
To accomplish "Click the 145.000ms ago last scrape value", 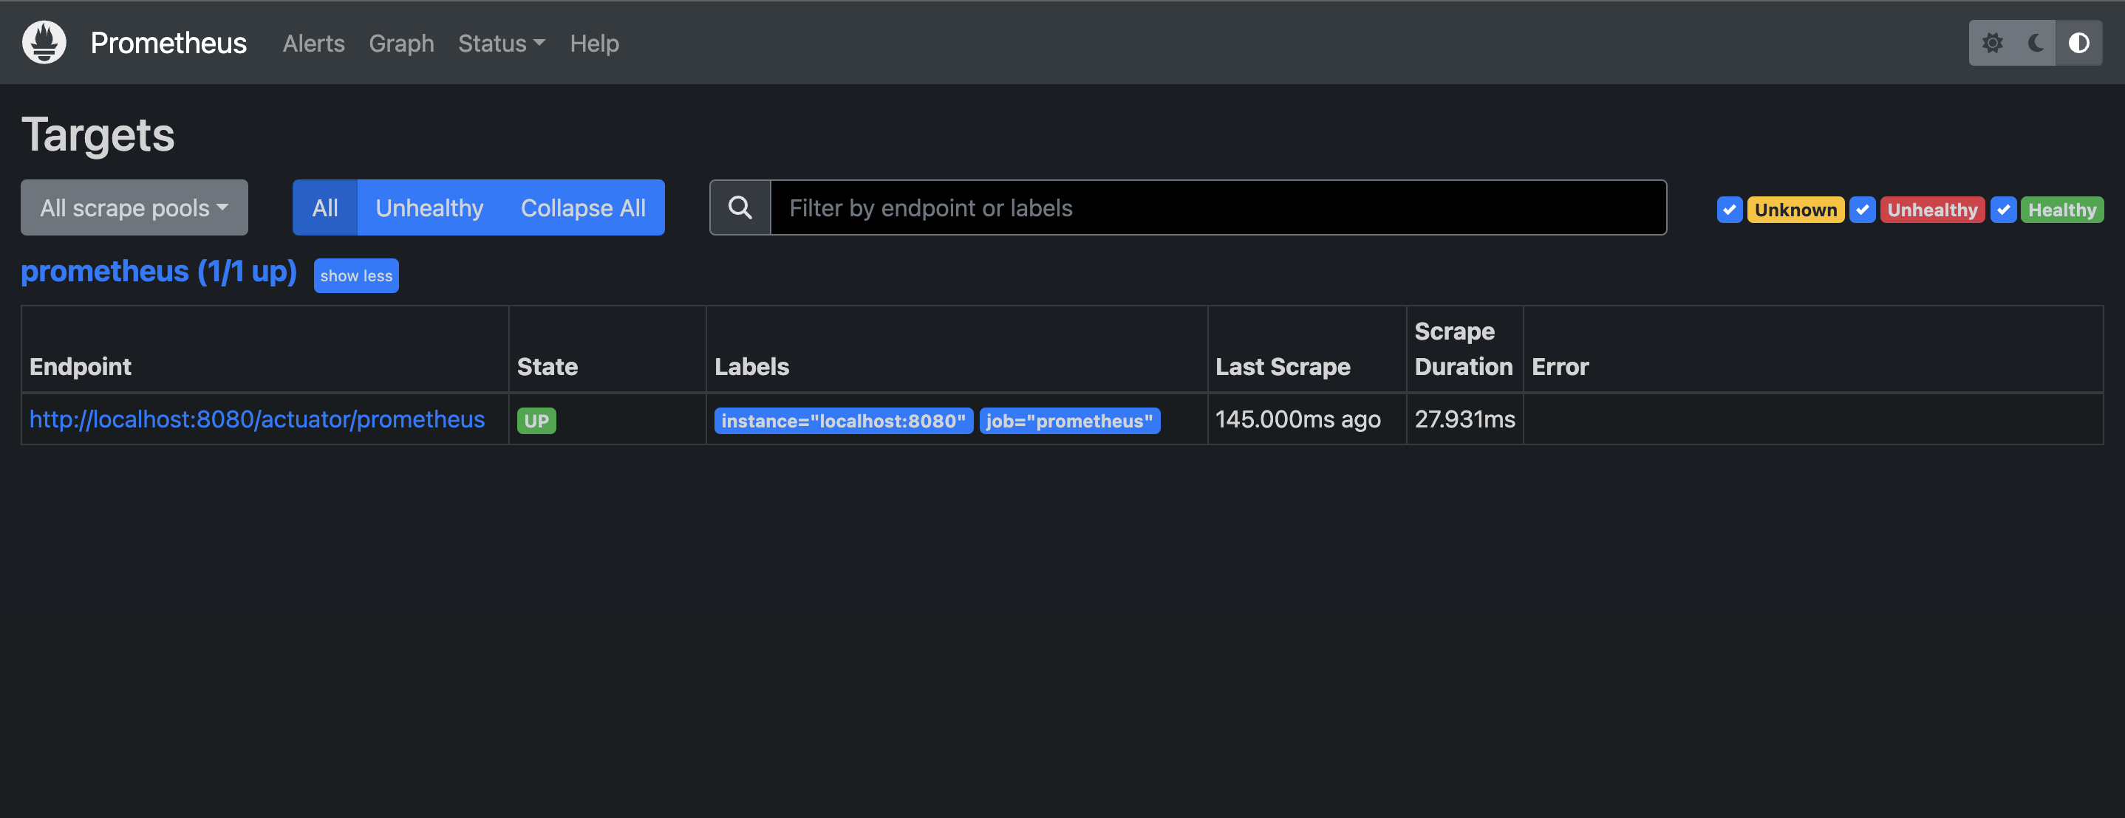I will click(1297, 419).
